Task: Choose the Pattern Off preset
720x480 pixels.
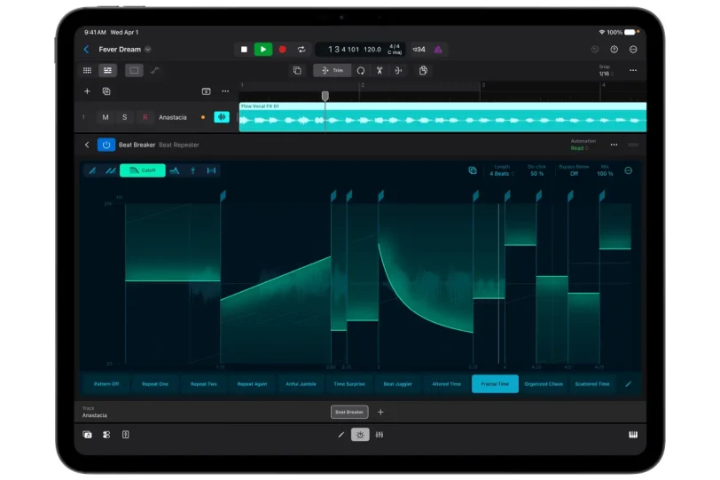Action: (106, 384)
